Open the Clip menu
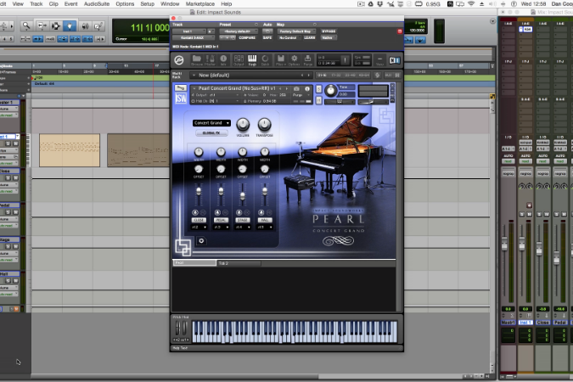573x382 pixels. click(x=53, y=4)
